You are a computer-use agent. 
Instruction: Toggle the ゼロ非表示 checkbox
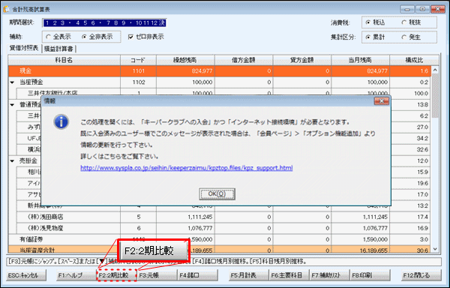tap(130, 37)
